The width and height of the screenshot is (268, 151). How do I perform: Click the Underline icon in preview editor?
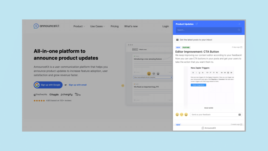(x=199, y=73)
